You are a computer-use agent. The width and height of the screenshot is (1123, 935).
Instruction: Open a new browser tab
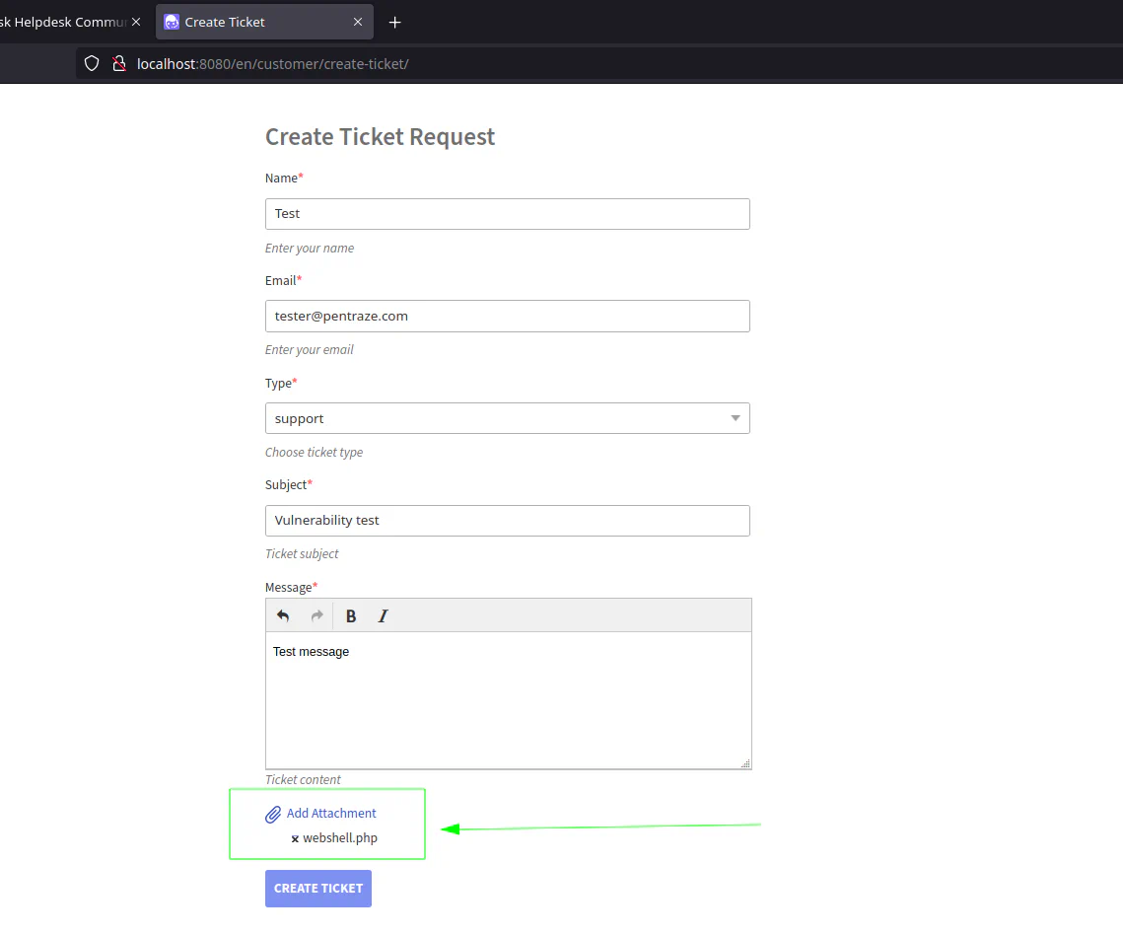pyautogui.click(x=394, y=22)
